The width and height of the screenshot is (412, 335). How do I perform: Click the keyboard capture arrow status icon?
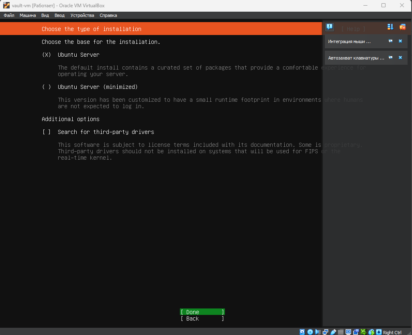coord(379,332)
